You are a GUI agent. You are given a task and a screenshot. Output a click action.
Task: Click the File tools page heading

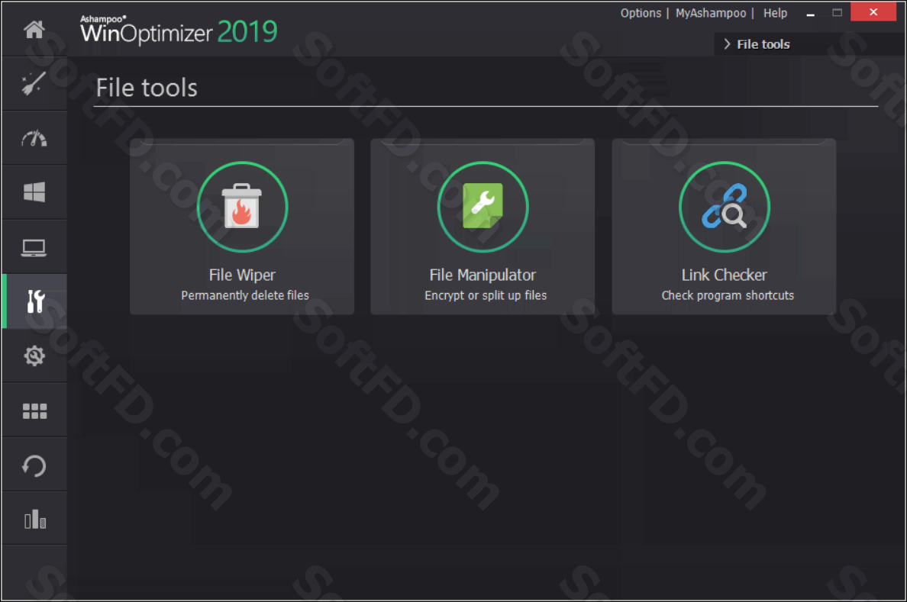tap(147, 88)
